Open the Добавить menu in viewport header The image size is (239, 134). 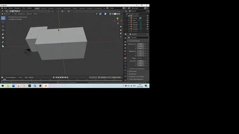tap(29, 14)
